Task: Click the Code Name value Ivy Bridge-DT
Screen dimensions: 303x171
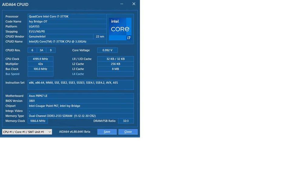Action: (x=67, y=22)
